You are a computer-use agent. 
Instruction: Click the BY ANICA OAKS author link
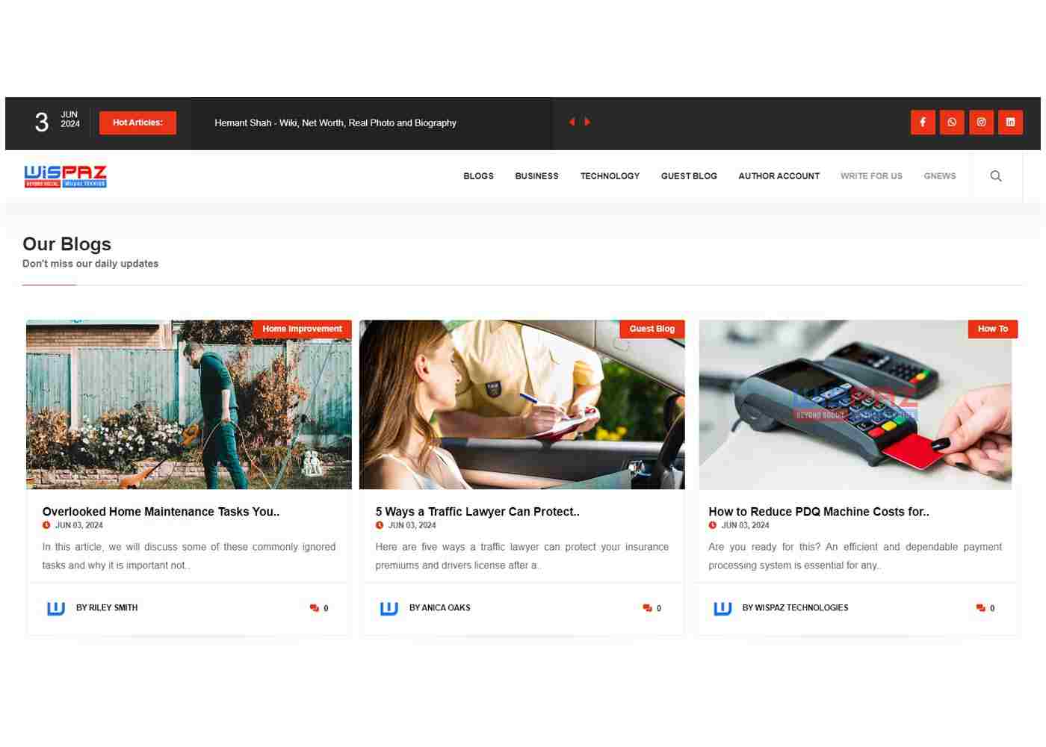tap(439, 607)
